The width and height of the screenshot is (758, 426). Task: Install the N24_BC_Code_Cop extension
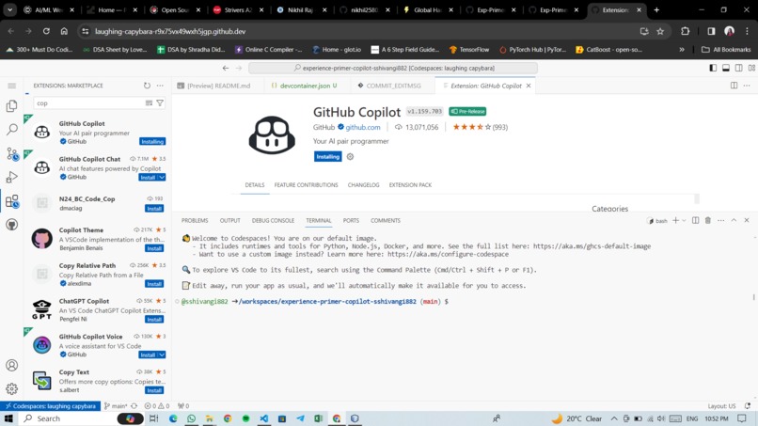[x=154, y=209]
